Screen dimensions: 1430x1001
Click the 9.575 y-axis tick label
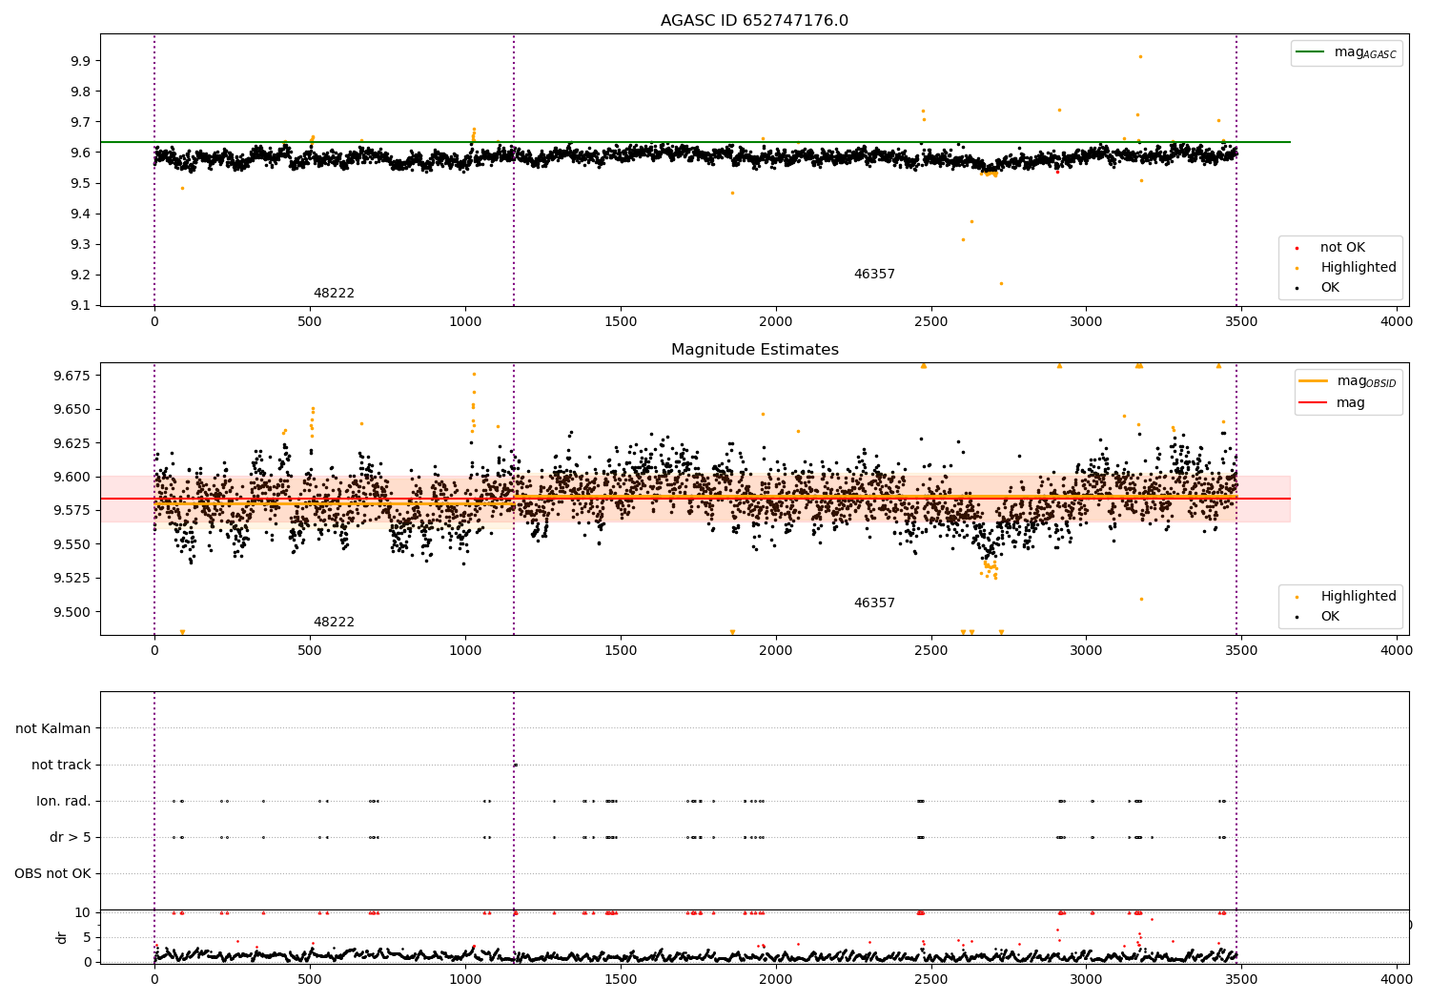click(72, 510)
